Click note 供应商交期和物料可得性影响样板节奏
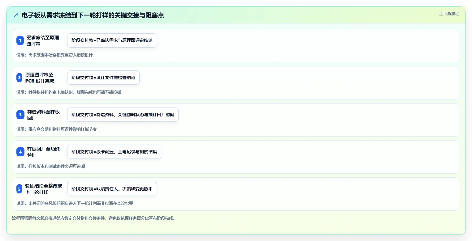472x241 pixels. [x=57, y=129]
